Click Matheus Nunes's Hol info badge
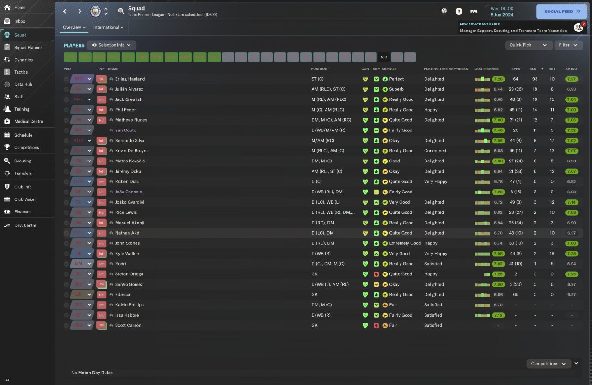The image size is (592, 385). click(x=101, y=120)
